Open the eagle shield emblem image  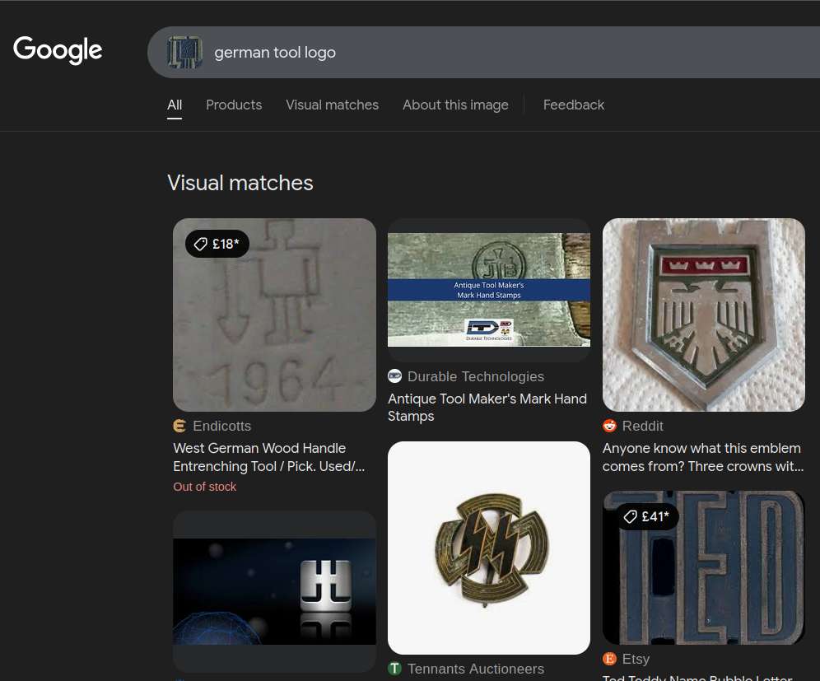704,315
